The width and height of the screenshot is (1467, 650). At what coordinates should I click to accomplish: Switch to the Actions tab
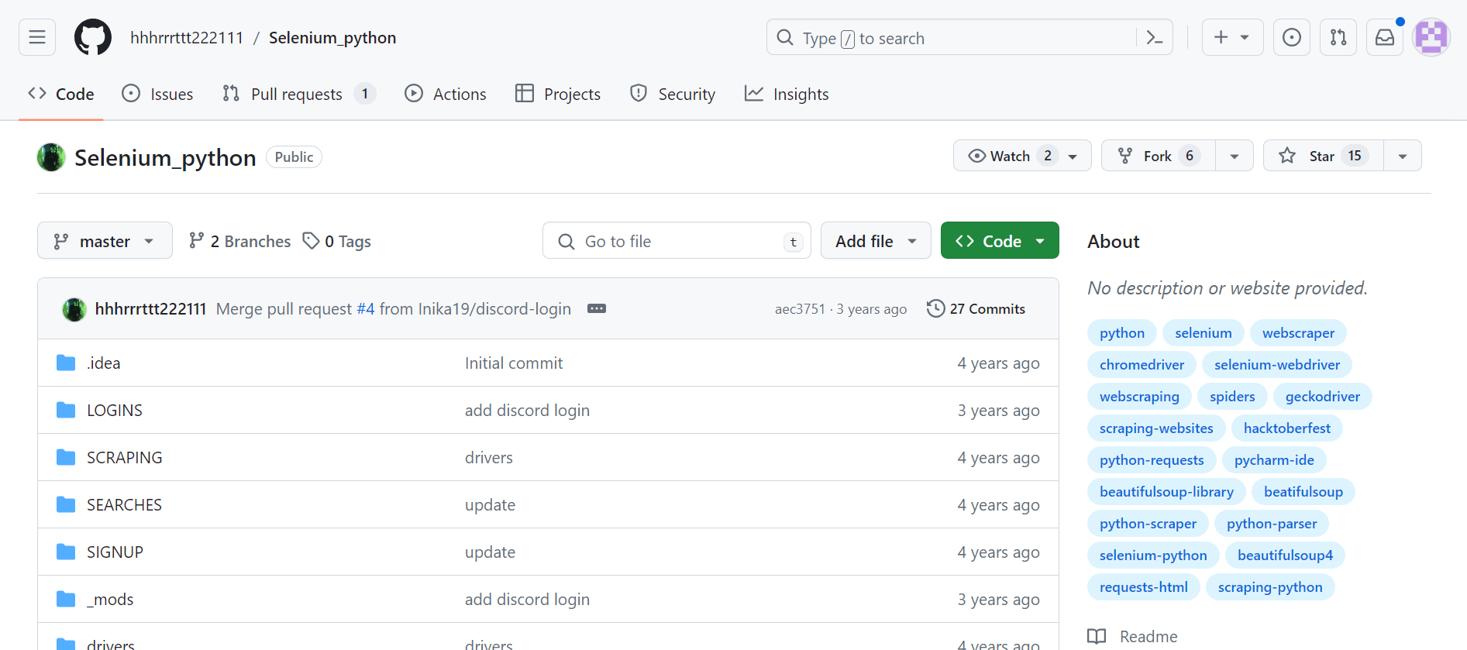click(446, 94)
